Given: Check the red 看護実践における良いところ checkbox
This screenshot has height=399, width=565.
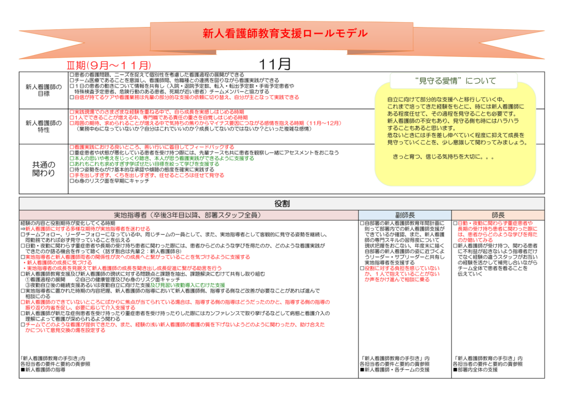Looking at the screenshot, I should tap(72, 147).
